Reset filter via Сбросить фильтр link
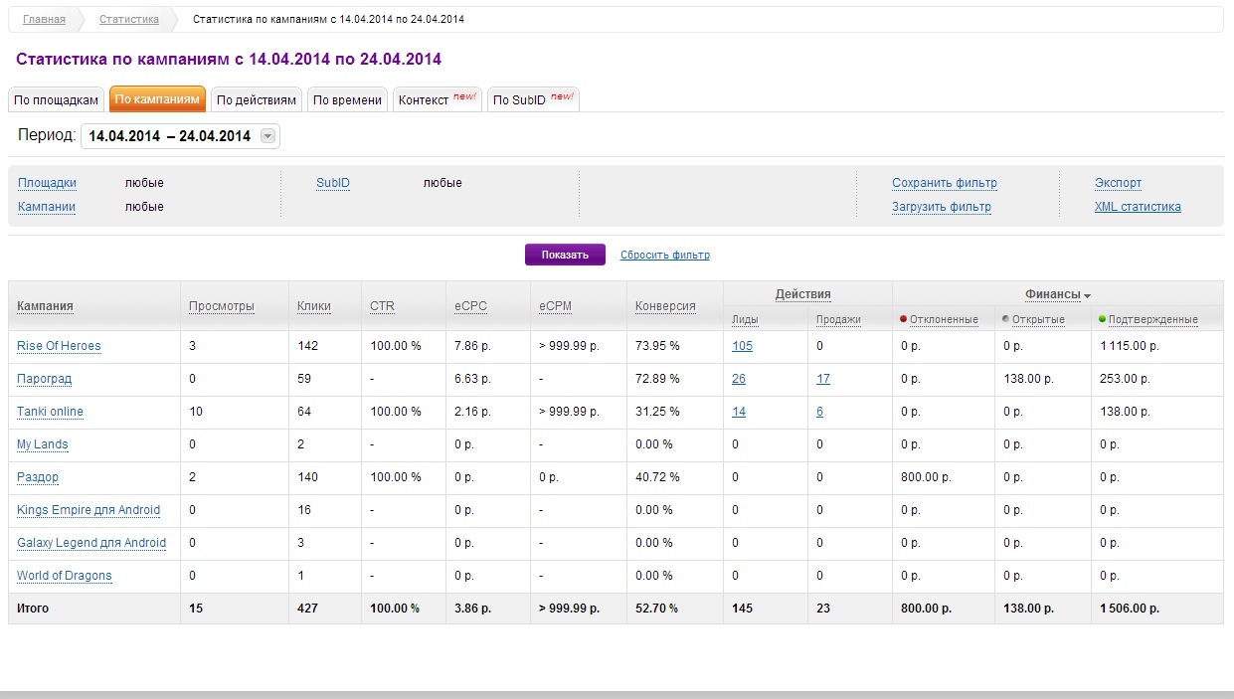Image resolution: width=1234 pixels, height=699 pixels. click(664, 255)
